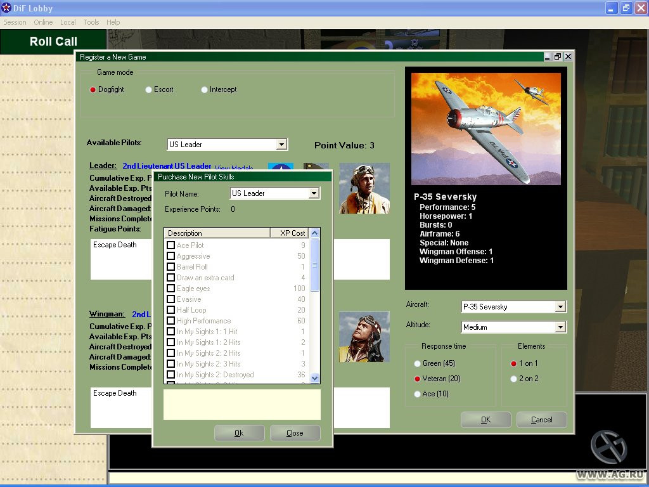This screenshot has width=649, height=487.
Task: Open the Online menu
Action: coord(43,22)
